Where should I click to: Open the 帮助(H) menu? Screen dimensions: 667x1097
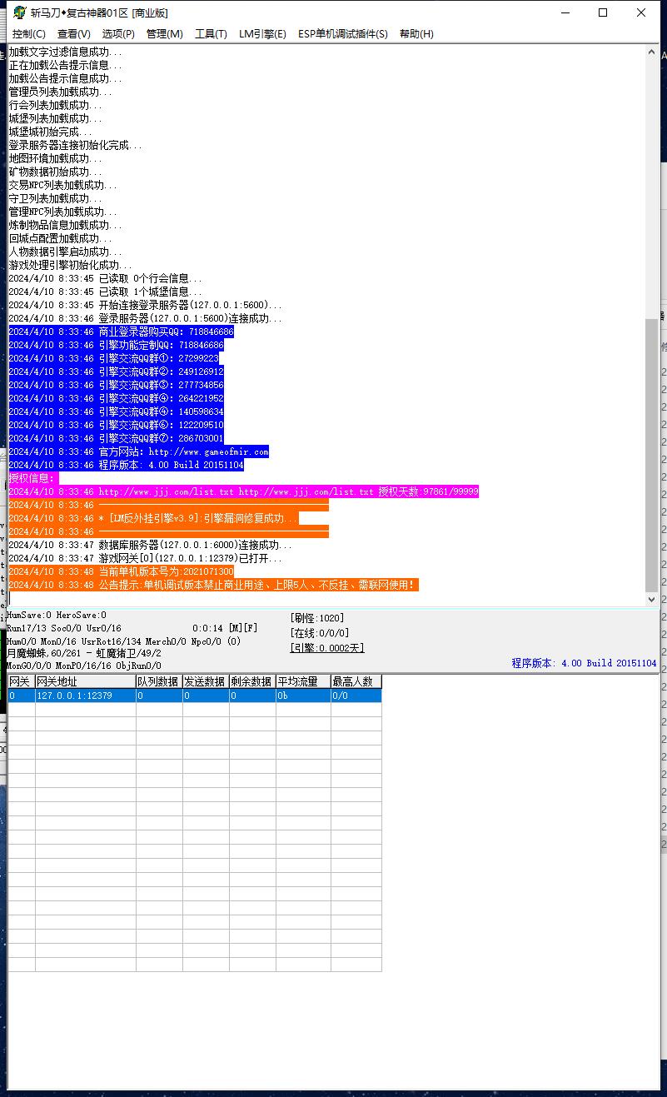click(x=416, y=34)
